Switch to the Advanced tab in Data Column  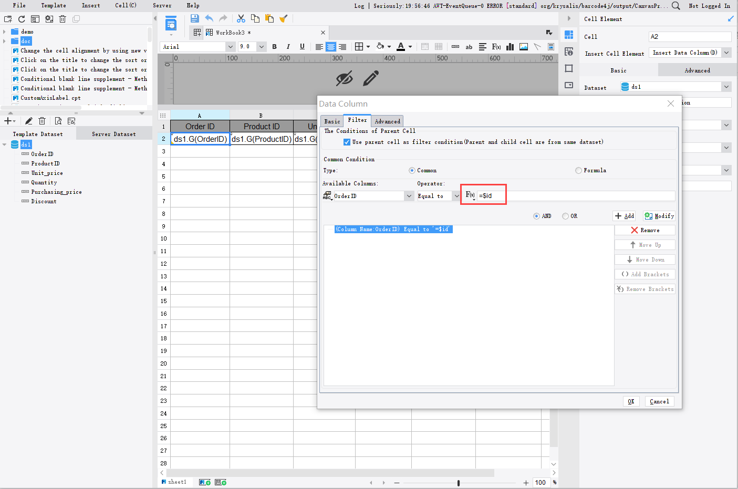tap(387, 120)
